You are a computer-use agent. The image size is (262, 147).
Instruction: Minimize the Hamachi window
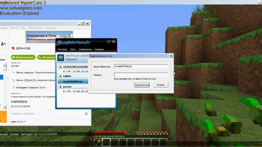pyautogui.click(x=109, y=42)
